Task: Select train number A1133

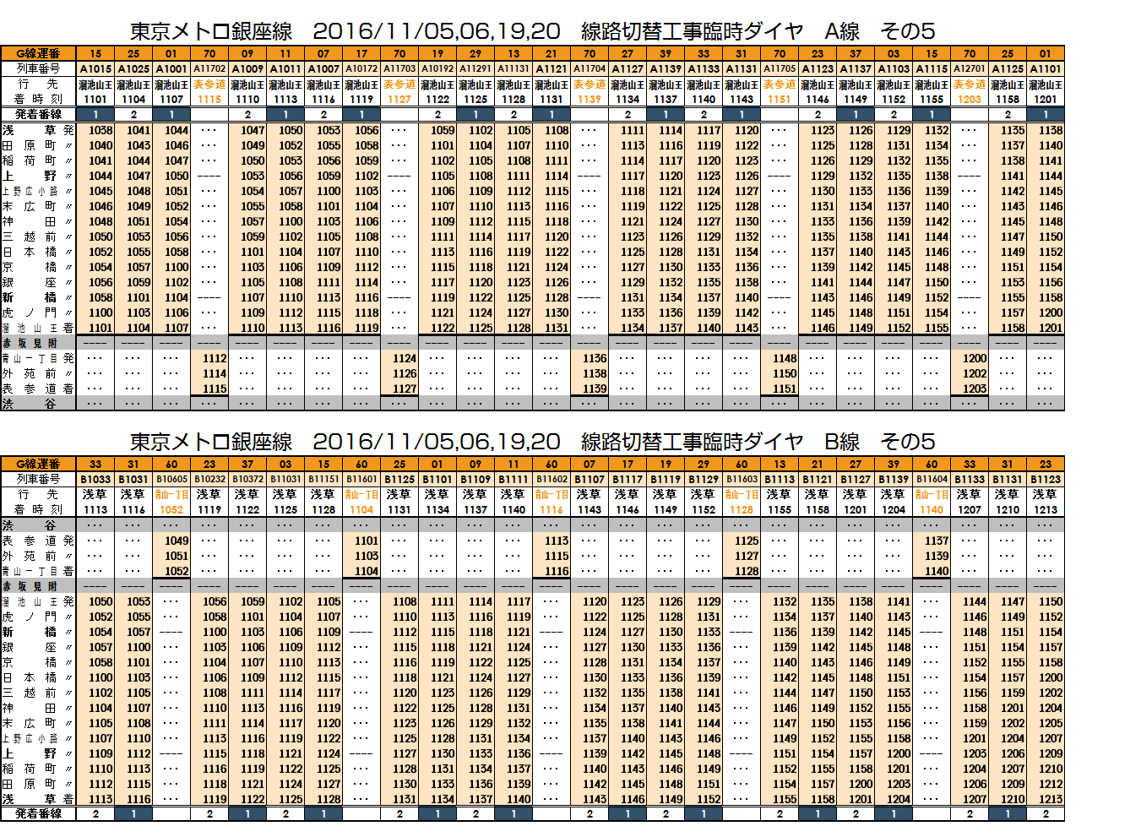Action: pyautogui.click(x=704, y=68)
